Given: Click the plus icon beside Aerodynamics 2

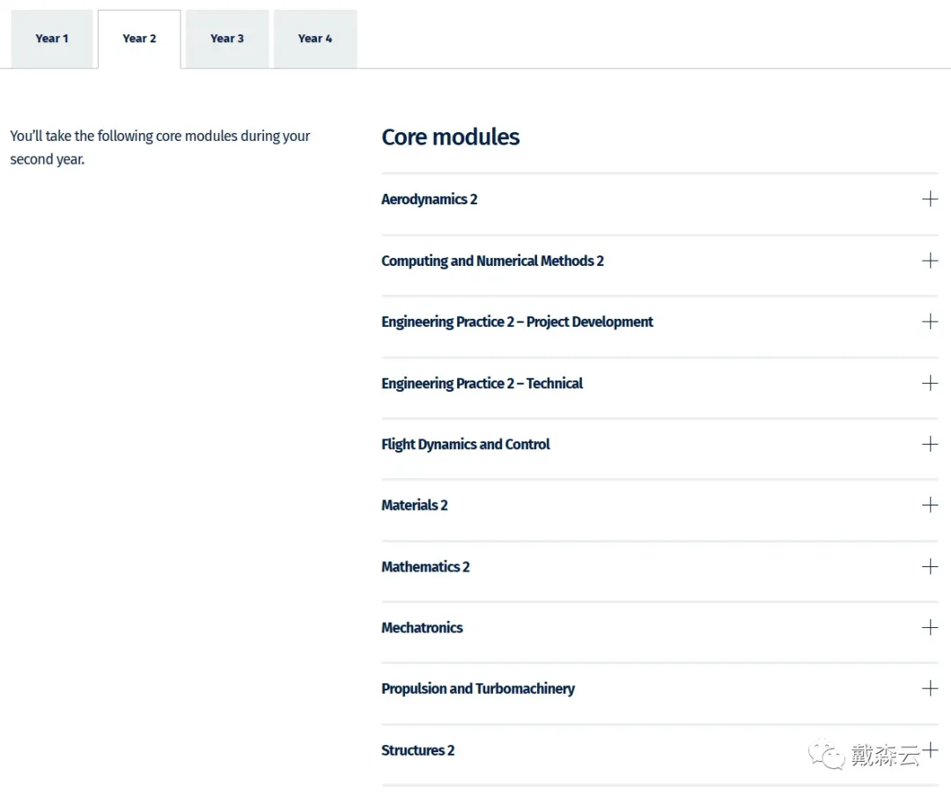Looking at the screenshot, I should (x=929, y=199).
